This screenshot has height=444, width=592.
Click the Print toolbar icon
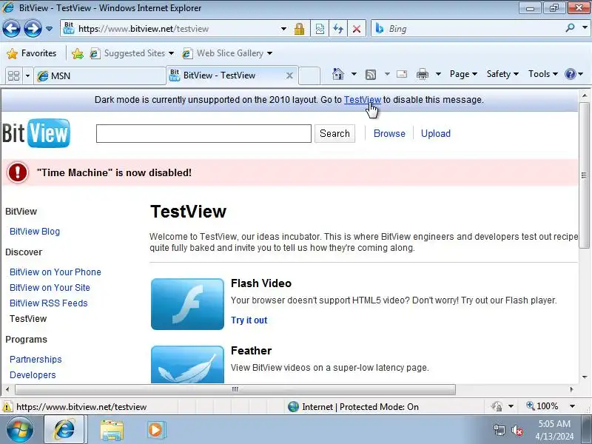422,74
